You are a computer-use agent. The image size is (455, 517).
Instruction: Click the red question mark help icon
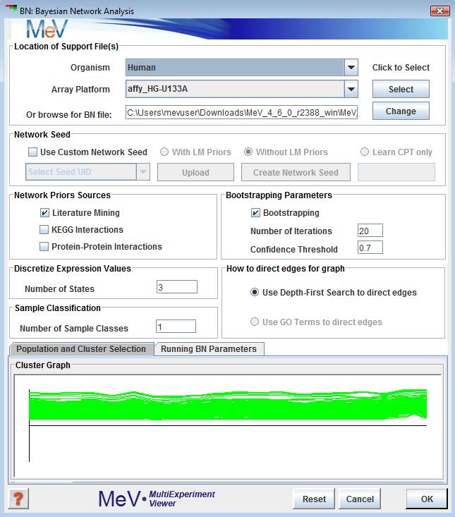coord(18,498)
